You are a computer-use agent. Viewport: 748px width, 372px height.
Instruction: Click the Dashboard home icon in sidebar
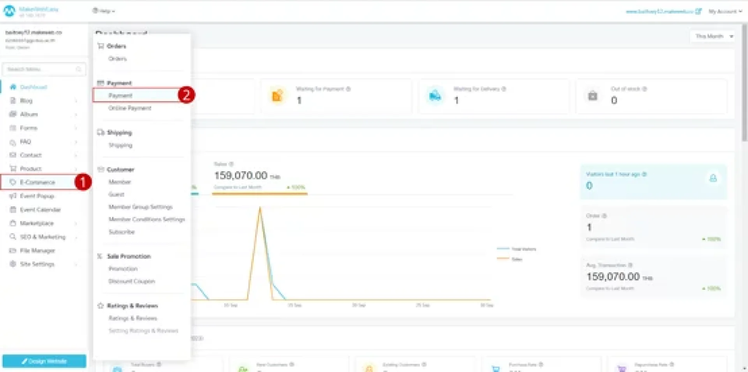[13, 87]
